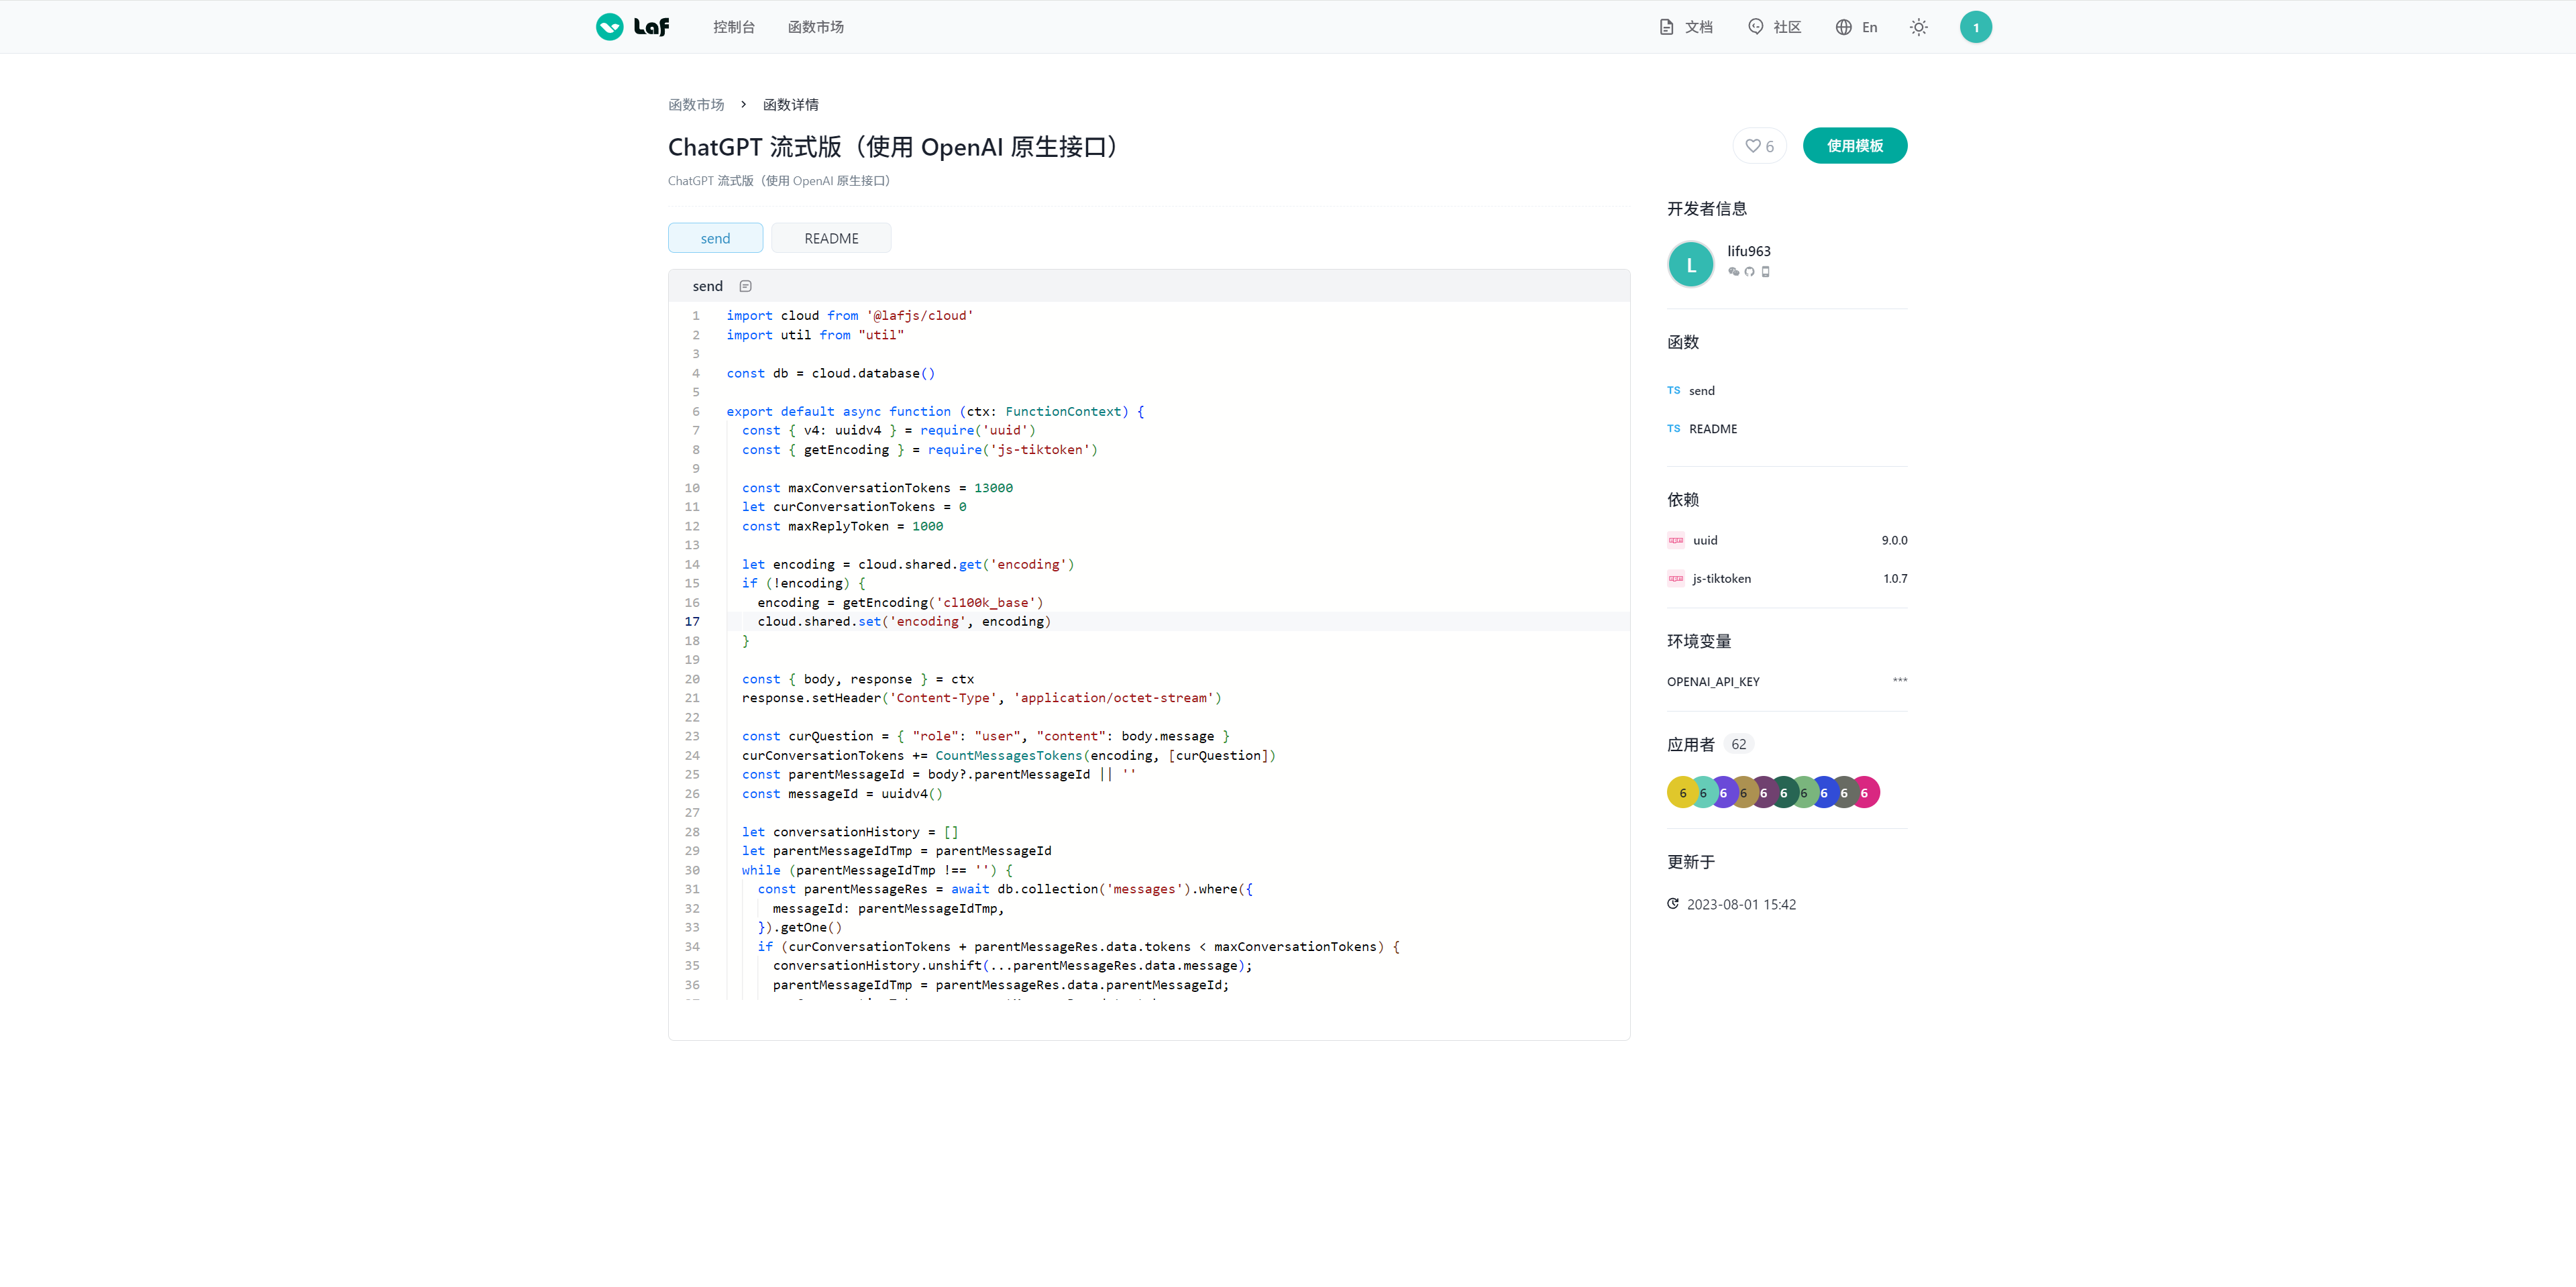
Task: Click the update timestamp 2023-08-01 15:42
Action: (x=1741, y=905)
